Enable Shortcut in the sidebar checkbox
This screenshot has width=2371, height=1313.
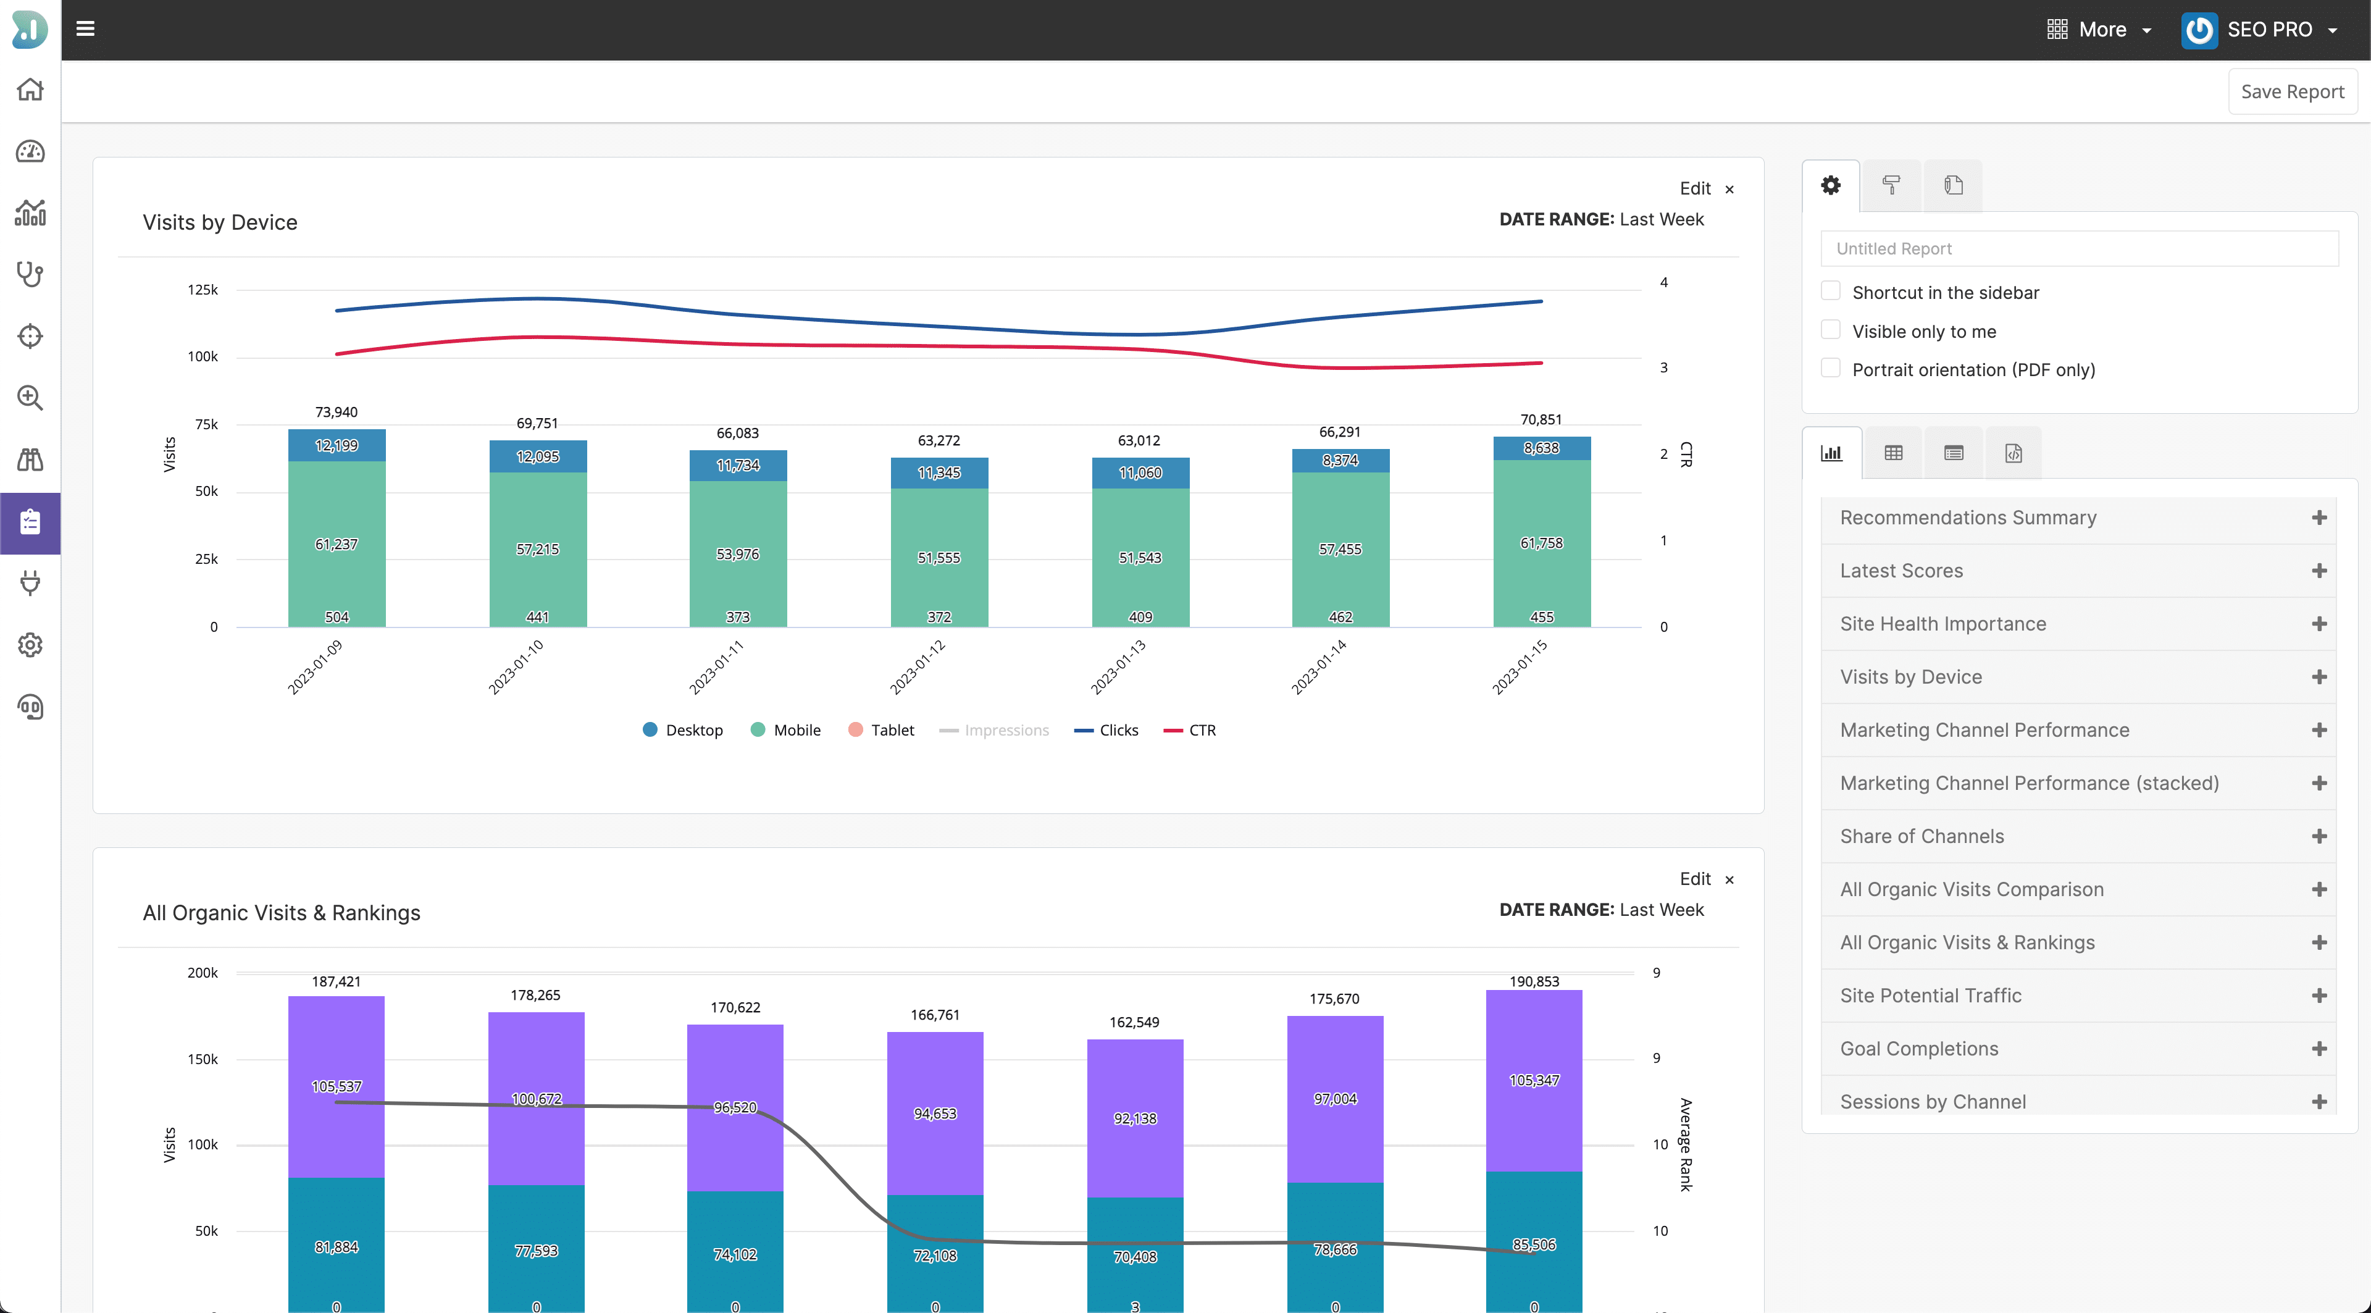coord(1831,291)
